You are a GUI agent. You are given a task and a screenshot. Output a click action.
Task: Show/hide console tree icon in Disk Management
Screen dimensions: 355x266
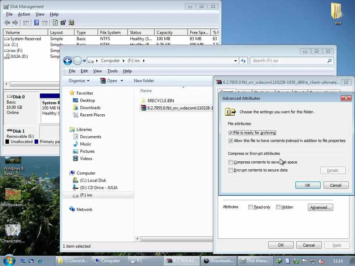tap(26, 23)
